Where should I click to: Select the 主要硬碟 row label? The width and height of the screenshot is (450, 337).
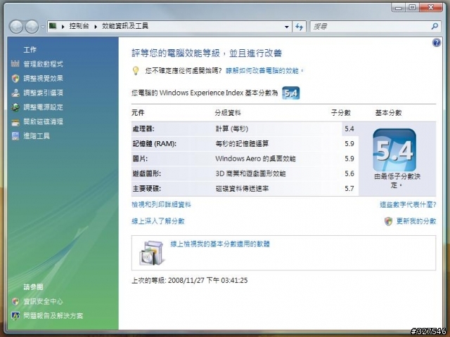click(x=146, y=189)
